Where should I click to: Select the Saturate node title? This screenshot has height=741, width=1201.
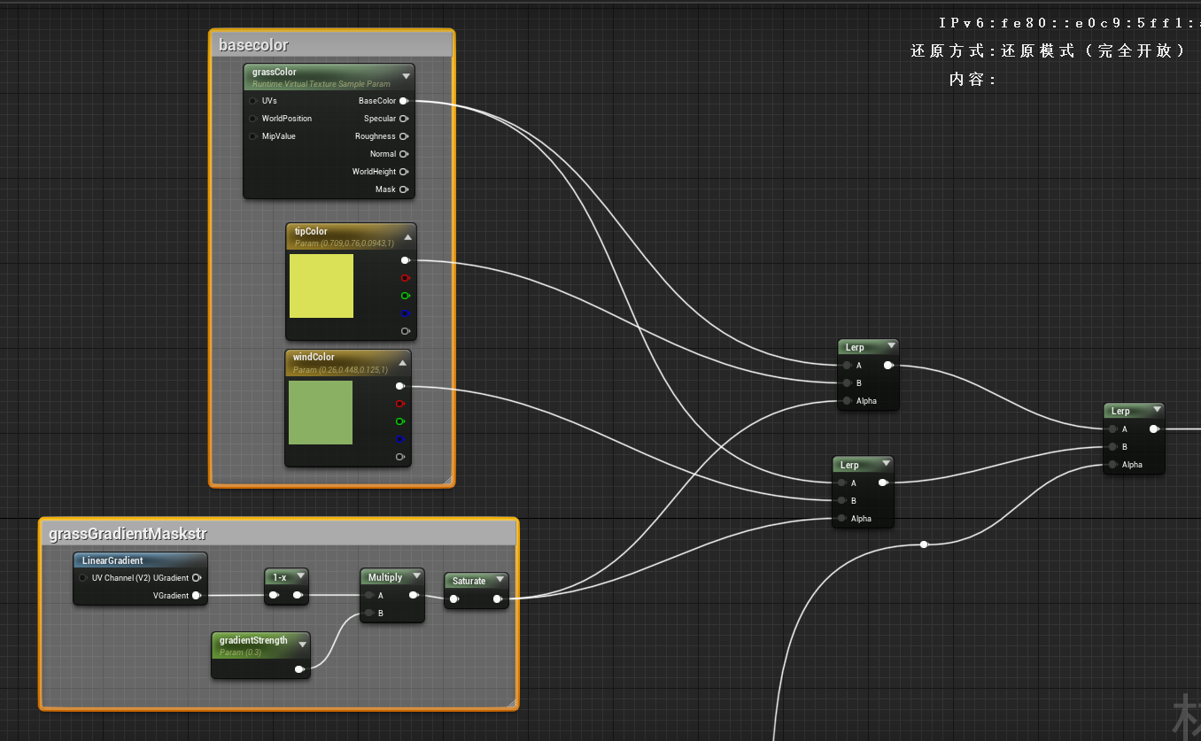pyautogui.click(x=469, y=581)
